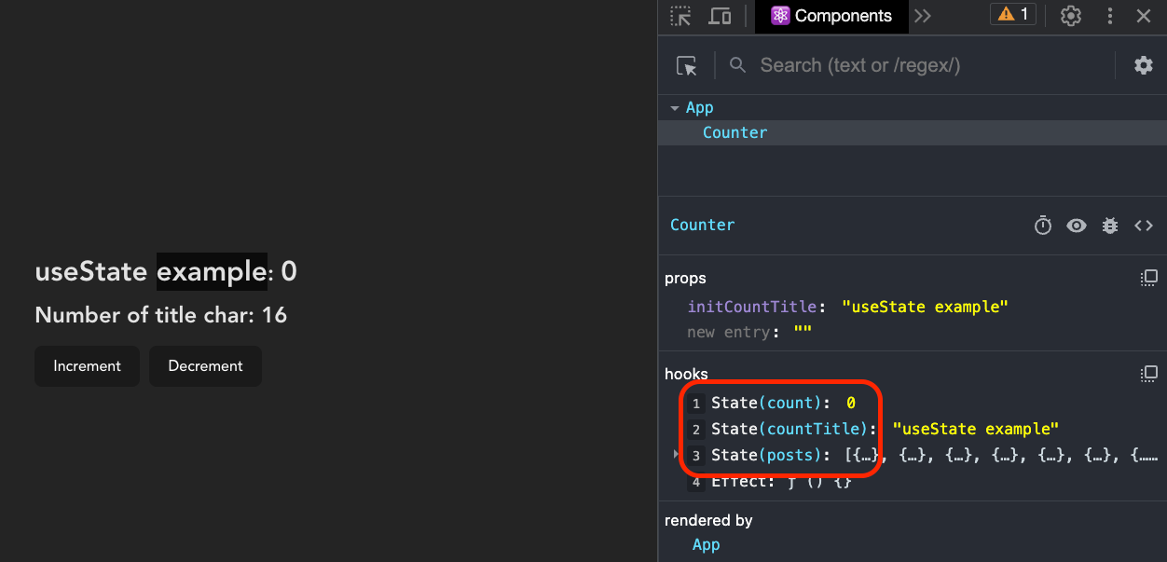Copy hooks to clipboard via clipboard icon
1167x562 pixels.
coord(1148,374)
